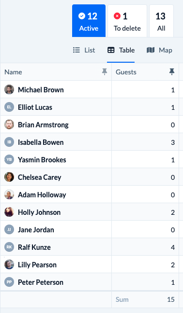The image size is (183, 313).
Task: Select the 1 To delete filter
Action: [x=127, y=21]
